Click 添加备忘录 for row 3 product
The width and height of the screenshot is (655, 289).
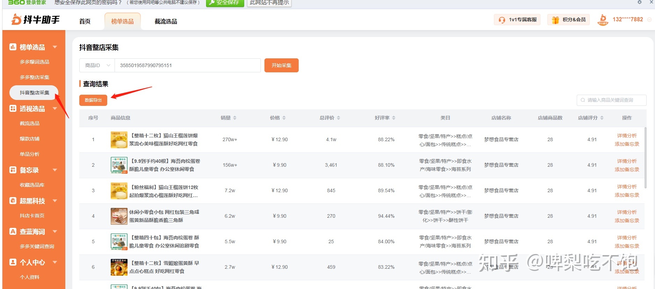(x=627, y=195)
